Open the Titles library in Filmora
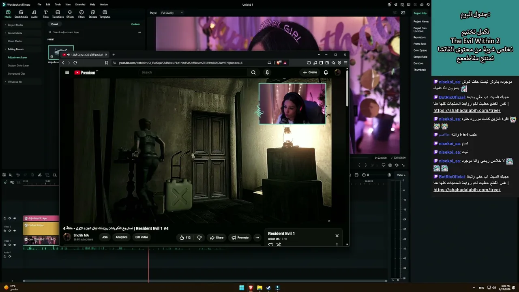Screen dimensions: 519x292 pos(45,14)
